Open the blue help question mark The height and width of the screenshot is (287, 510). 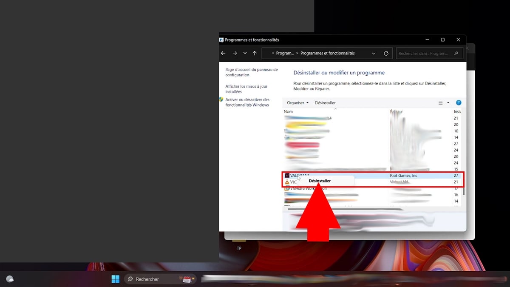click(459, 103)
